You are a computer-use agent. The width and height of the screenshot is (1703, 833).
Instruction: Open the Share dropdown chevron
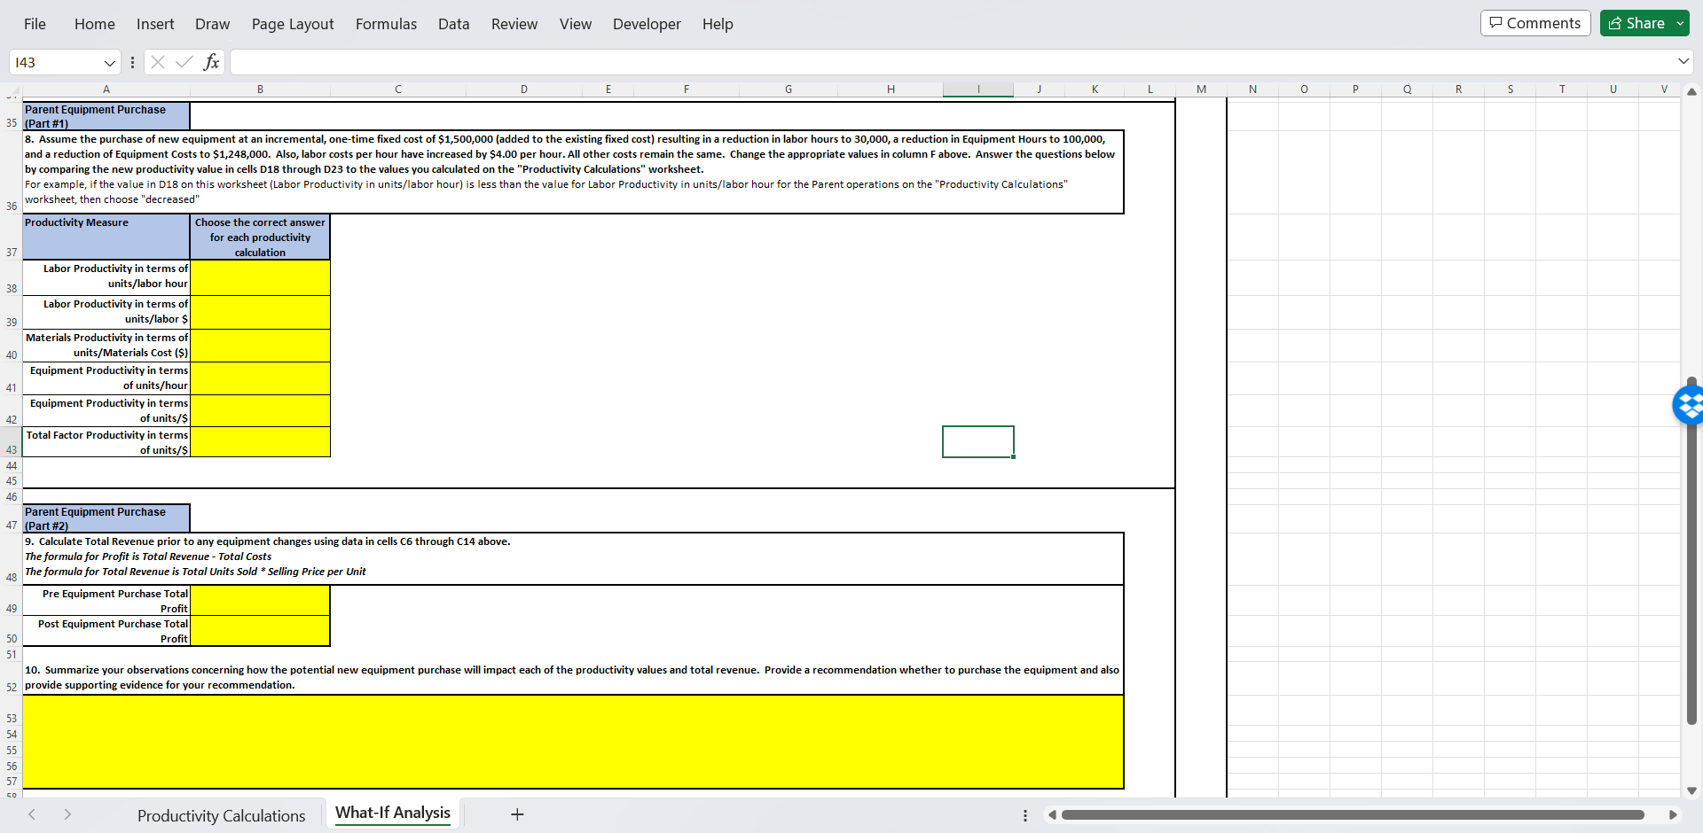point(1679,22)
